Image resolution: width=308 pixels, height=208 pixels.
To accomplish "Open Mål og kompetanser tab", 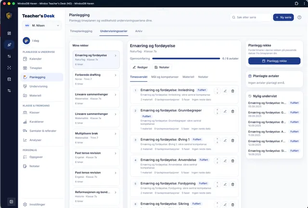I will pos(165,77).
